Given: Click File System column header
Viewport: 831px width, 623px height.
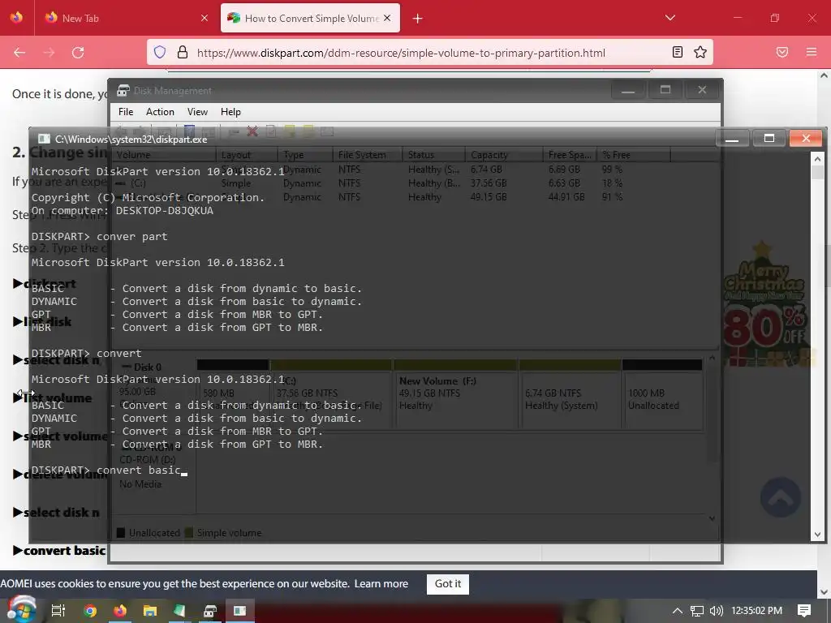Looking at the screenshot, I should (x=368, y=155).
